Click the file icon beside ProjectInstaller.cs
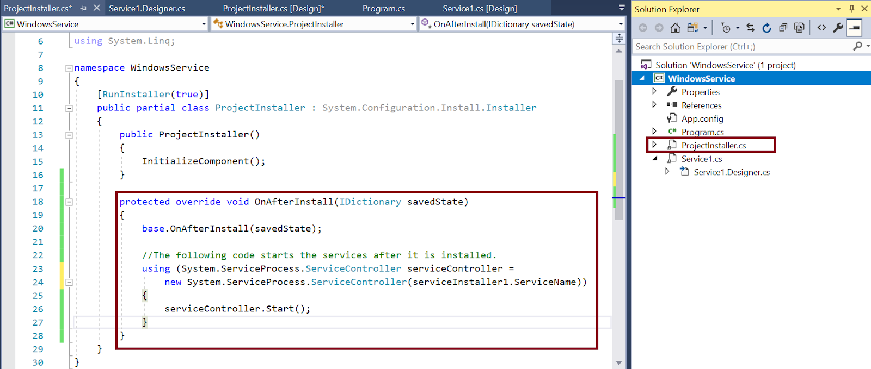The width and height of the screenshot is (871, 369). [x=672, y=145]
